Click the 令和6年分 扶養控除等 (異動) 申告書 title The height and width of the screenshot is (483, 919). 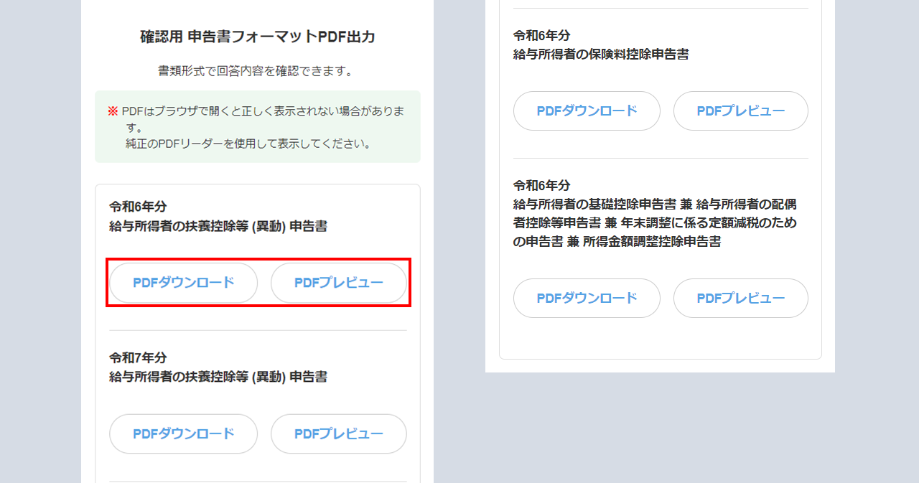(x=218, y=217)
